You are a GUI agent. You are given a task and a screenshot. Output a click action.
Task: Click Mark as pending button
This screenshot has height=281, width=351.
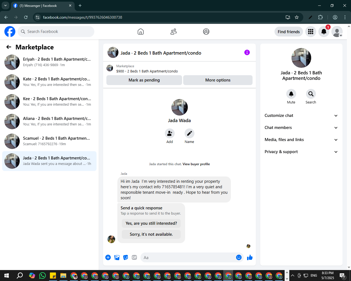(x=144, y=80)
